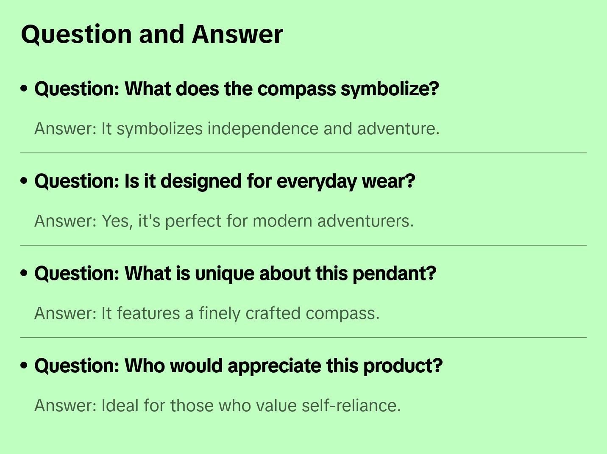Expand "What does the compass symbolize?" question
Viewport: 607px width, 454px height.
point(237,89)
